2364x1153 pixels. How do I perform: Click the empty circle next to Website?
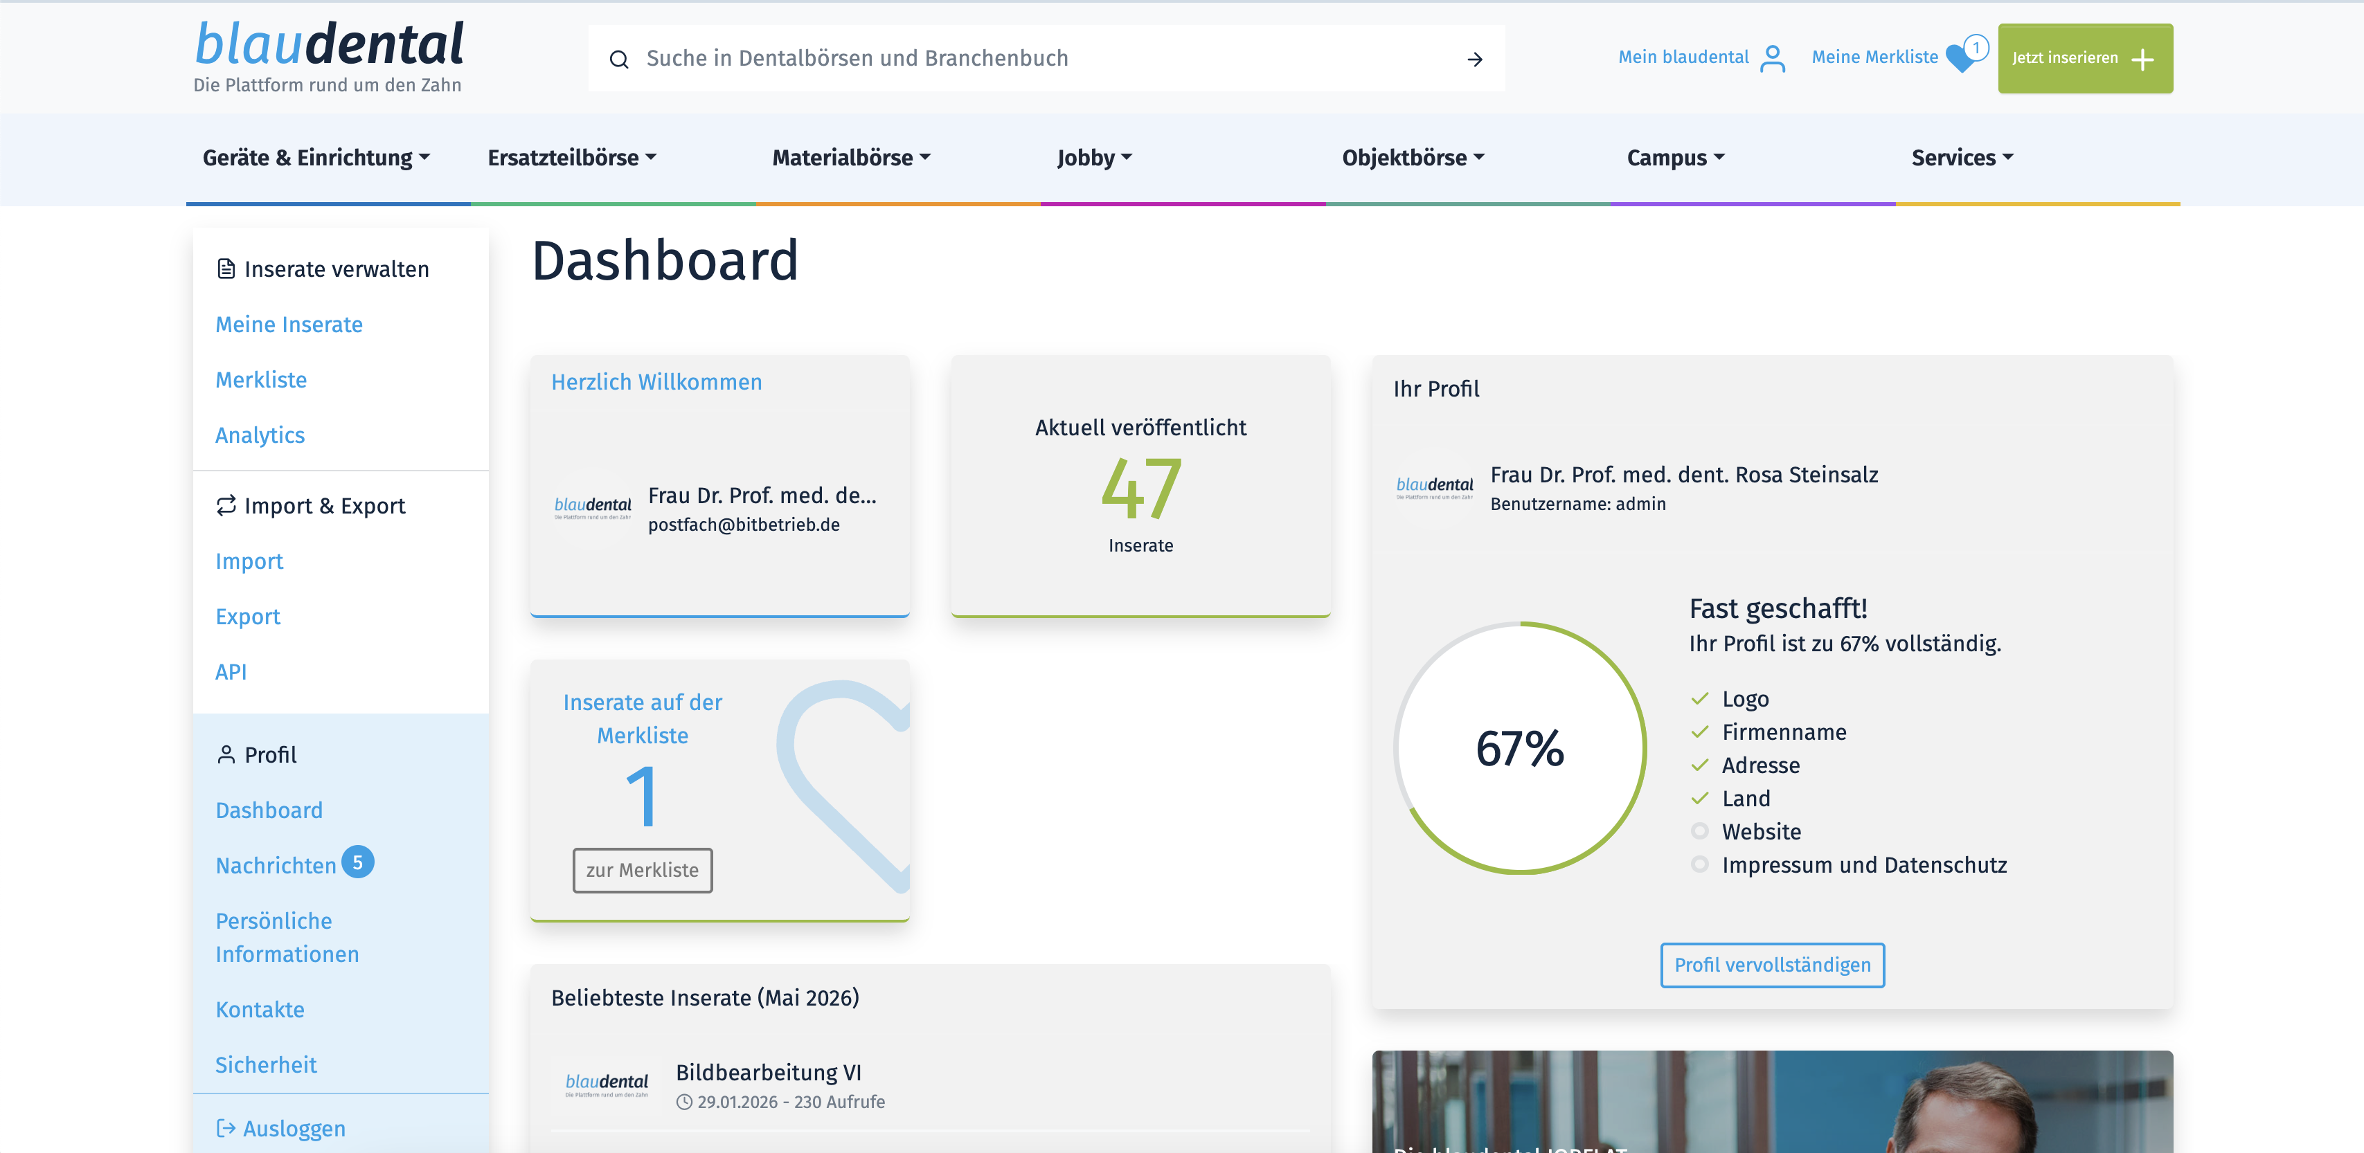click(x=1699, y=831)
